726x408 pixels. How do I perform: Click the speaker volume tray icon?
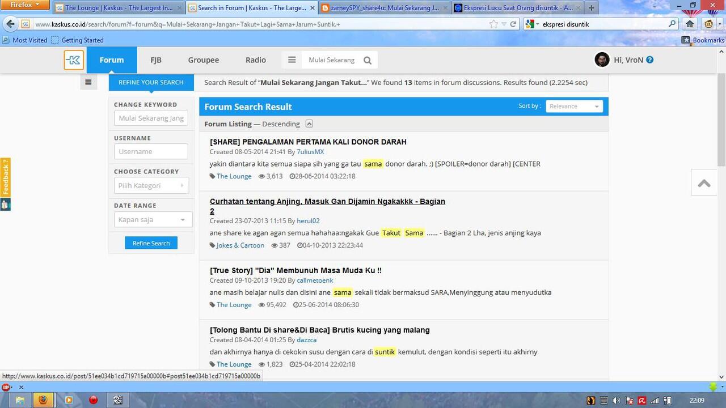click(x=617, y=400)
